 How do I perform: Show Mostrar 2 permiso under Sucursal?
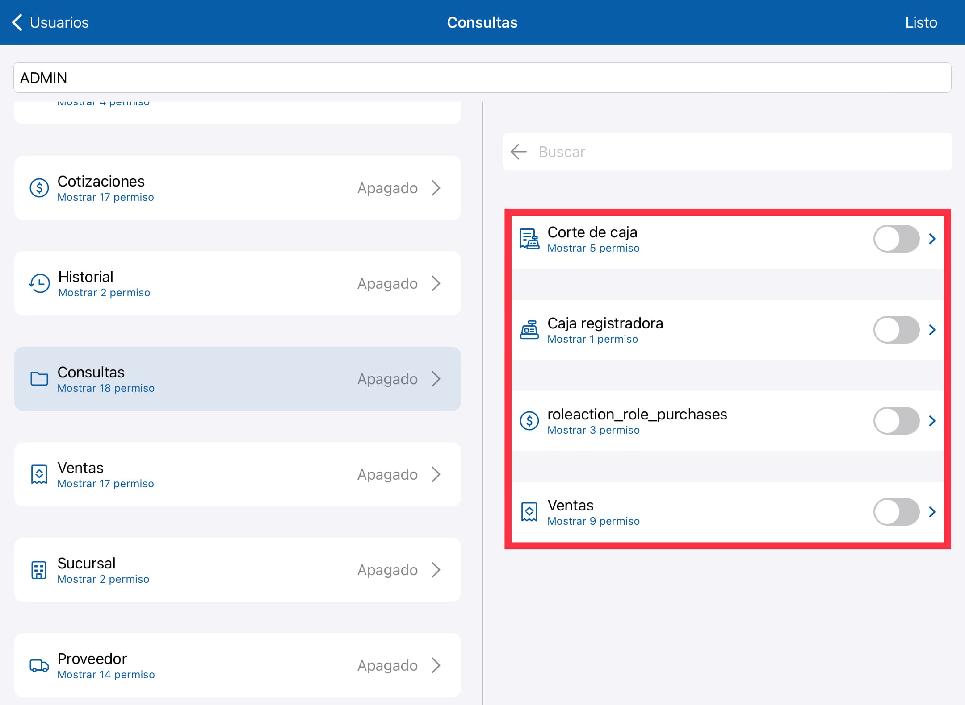click(x=103, y=579)
